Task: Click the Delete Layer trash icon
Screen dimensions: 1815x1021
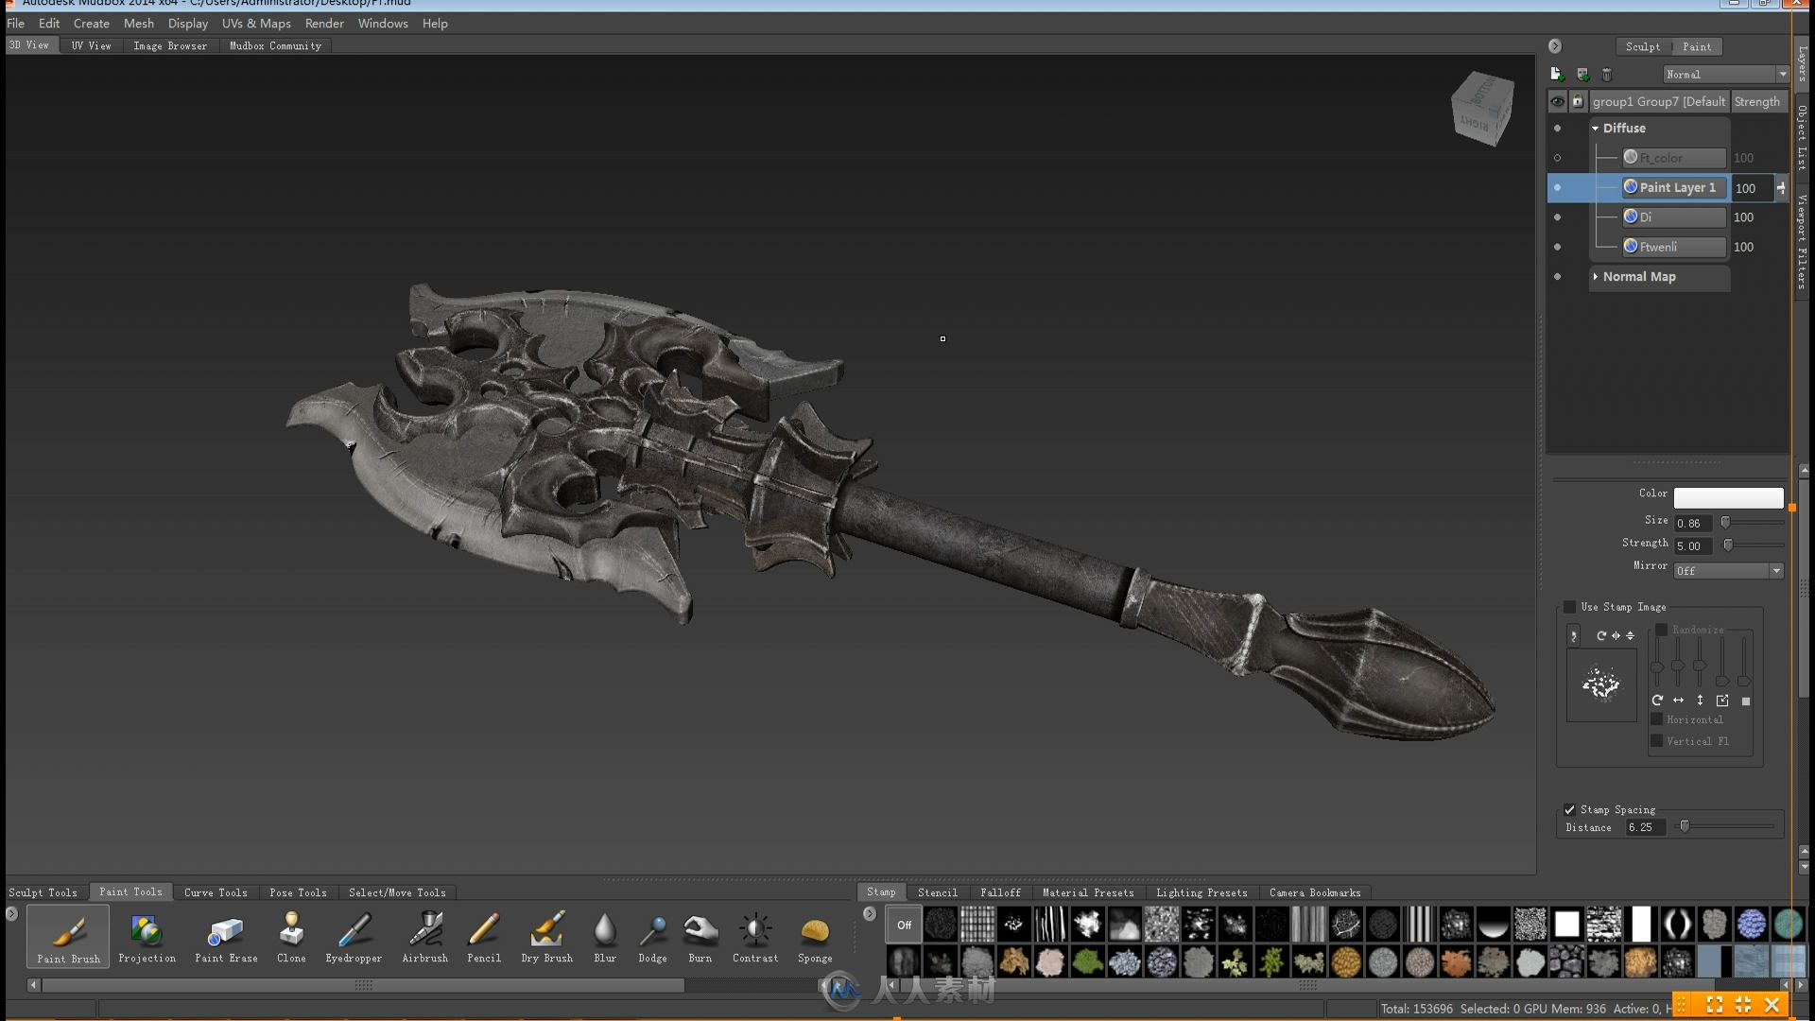Action: click(x=1606, y=74)
